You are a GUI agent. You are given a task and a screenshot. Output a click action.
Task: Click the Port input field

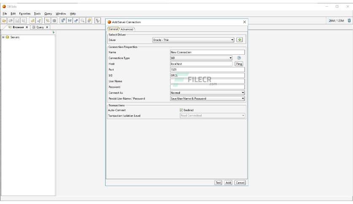click(207, 70)
